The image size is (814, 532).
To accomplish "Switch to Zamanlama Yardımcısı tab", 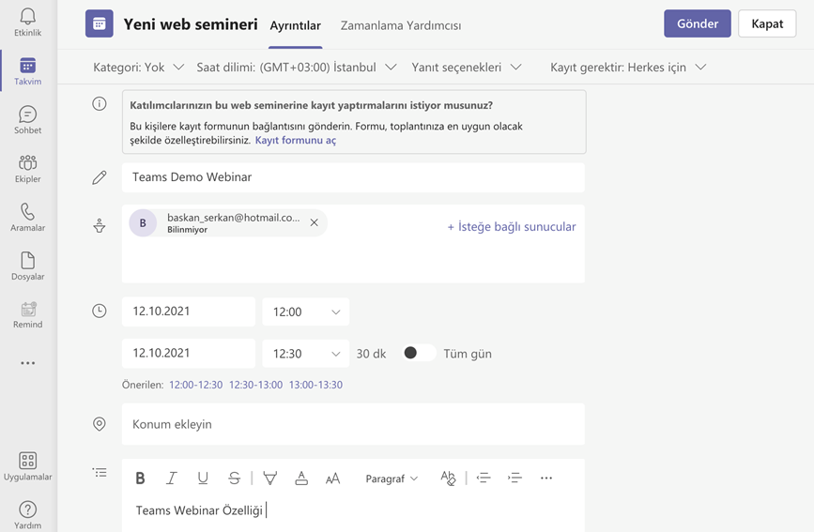I will [x=401, y=25].
